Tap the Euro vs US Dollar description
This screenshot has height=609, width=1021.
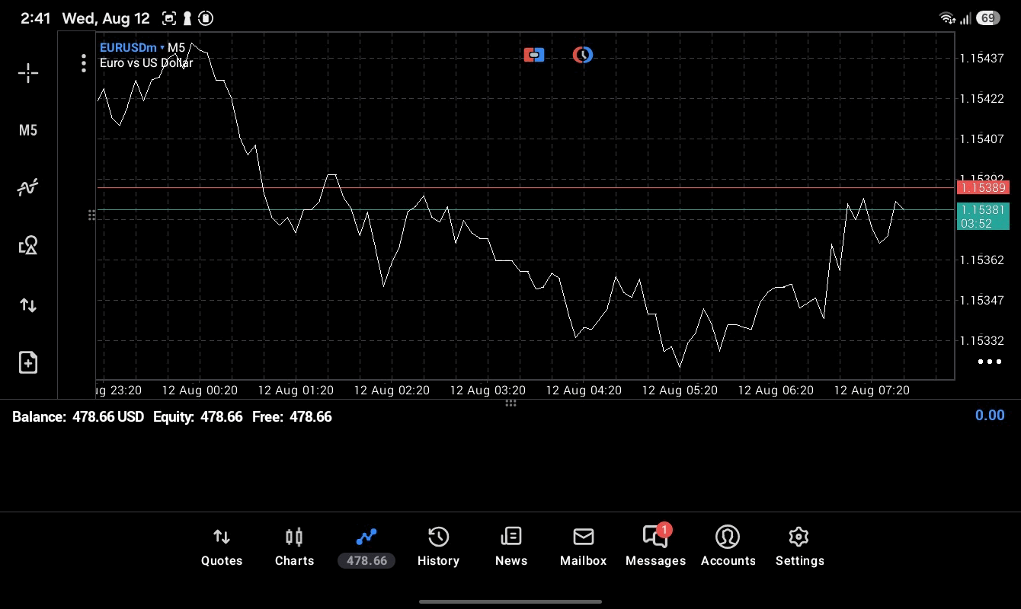146,62
